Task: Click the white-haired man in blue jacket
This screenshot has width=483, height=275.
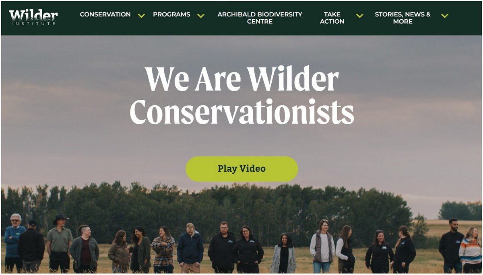Action: [14, 243]
